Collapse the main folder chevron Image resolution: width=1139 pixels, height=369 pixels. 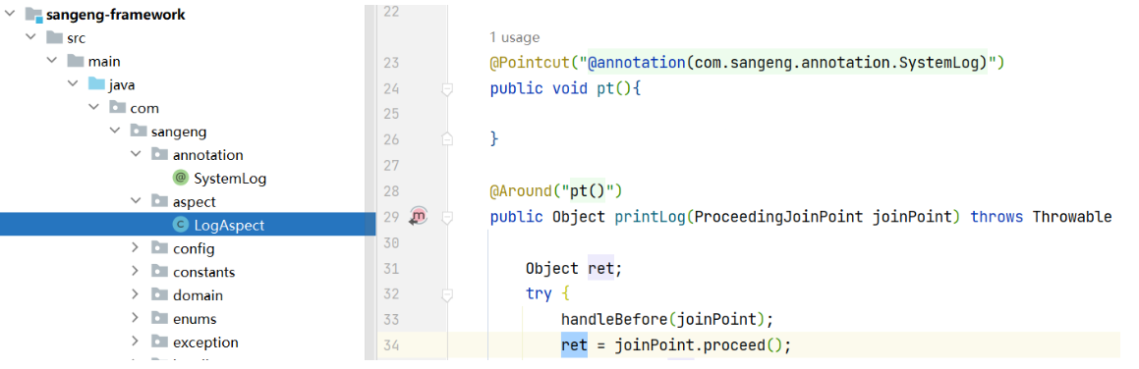pos(51,61)
